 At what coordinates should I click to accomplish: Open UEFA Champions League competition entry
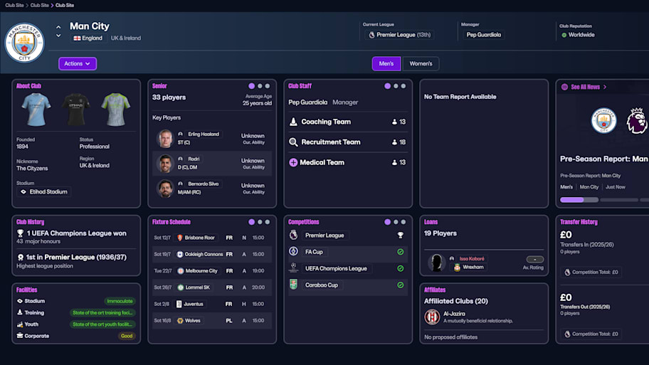click(x=336, y=268)
